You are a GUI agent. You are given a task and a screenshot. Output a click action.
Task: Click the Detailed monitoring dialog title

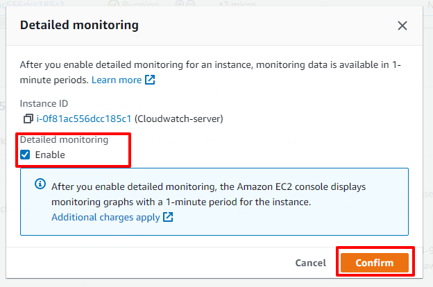(80, 25)
